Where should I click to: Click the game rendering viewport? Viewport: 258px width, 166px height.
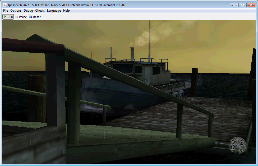tap(129, 92)
